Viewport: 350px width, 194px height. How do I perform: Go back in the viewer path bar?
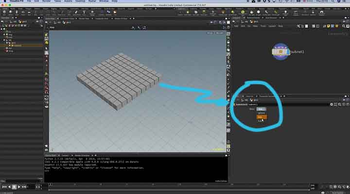46,22
